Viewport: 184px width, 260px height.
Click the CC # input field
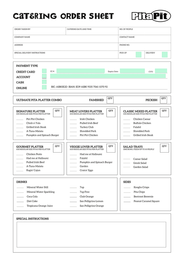80,71
